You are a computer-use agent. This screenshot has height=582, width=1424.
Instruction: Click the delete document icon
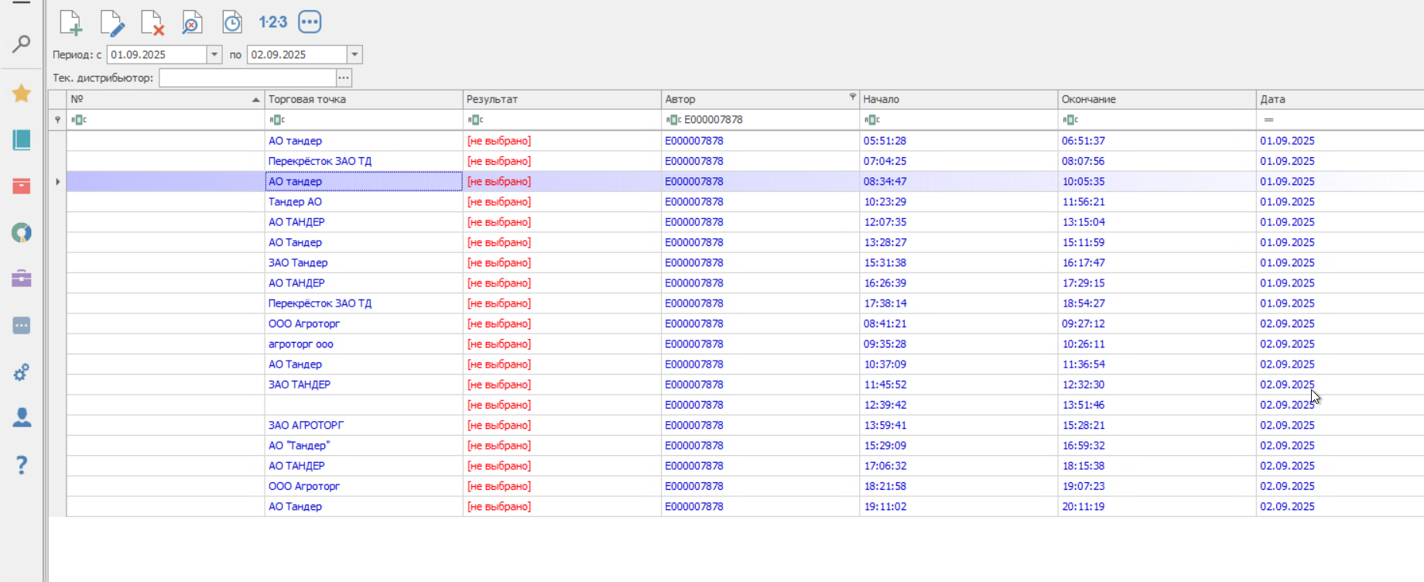tap(152, 22)
